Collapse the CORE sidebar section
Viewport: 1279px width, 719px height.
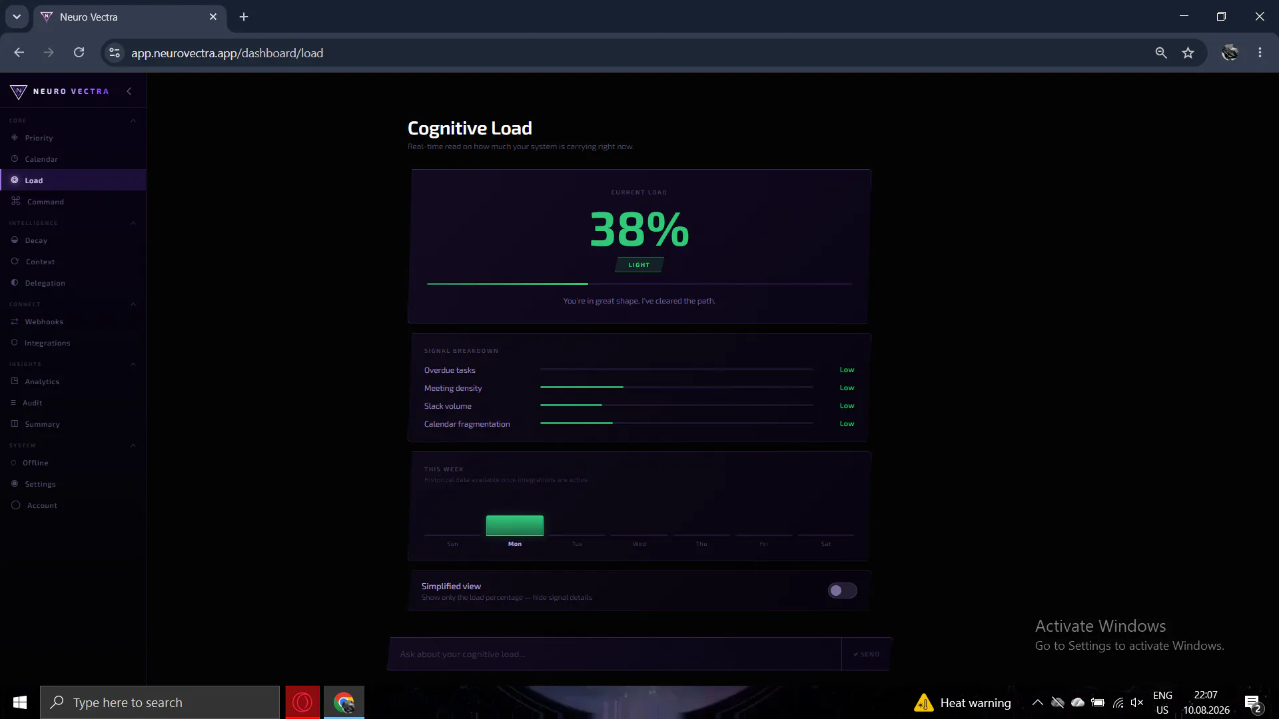[133, 120]
